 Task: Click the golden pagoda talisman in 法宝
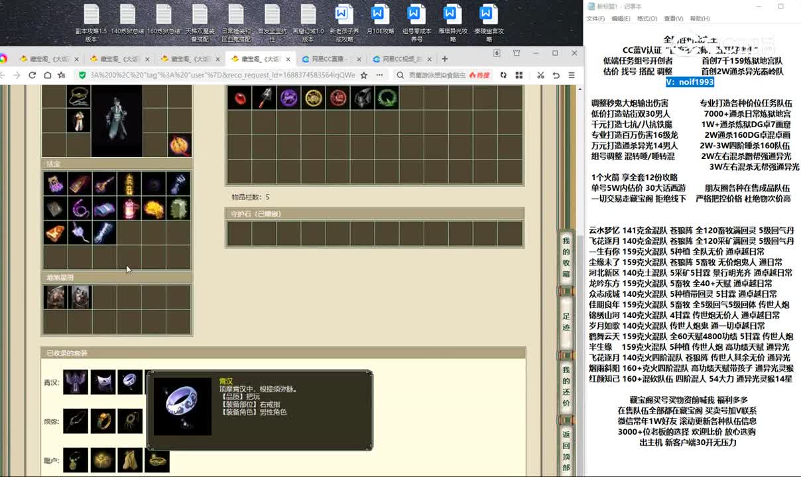click(x=129, y=184)
